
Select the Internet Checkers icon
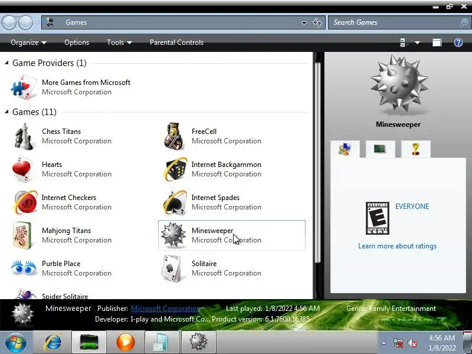pos(26,202)
